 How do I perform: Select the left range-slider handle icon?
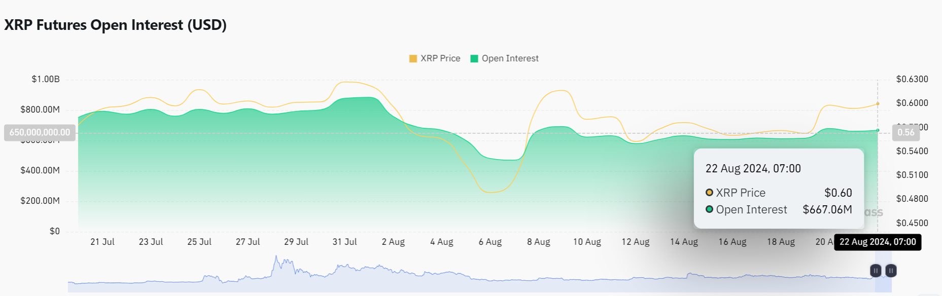point(875,271)
